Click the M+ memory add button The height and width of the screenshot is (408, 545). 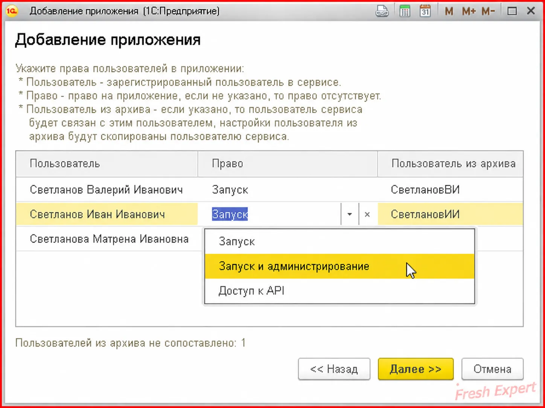[x=469, y=11]
